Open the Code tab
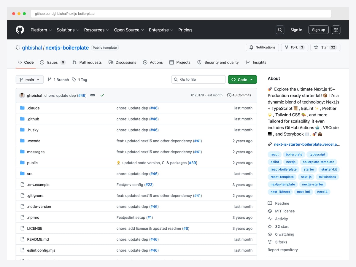This screenshot has width=356, height=267. point(26,62)
